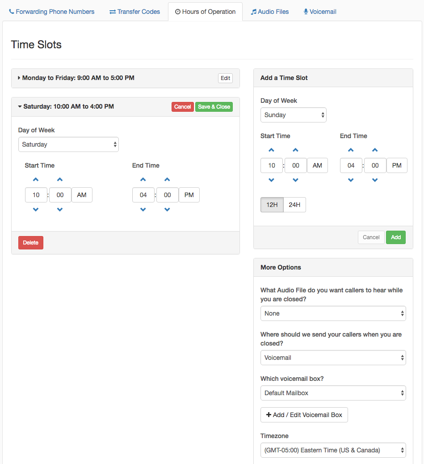Open Saturday Day of Week dropdown

pyautogui.click(x=69, y=144)
